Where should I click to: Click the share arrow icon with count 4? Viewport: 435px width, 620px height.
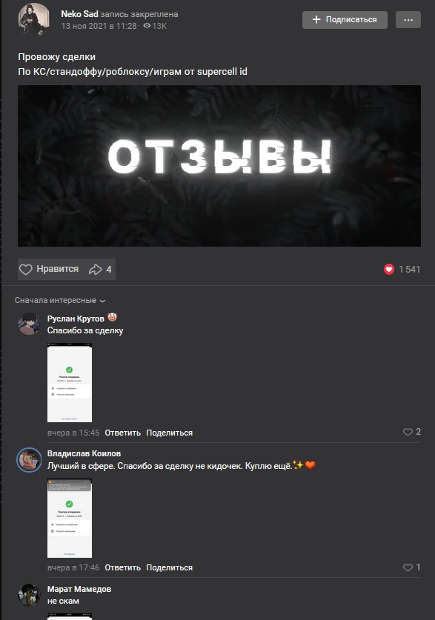coord(96,270)
